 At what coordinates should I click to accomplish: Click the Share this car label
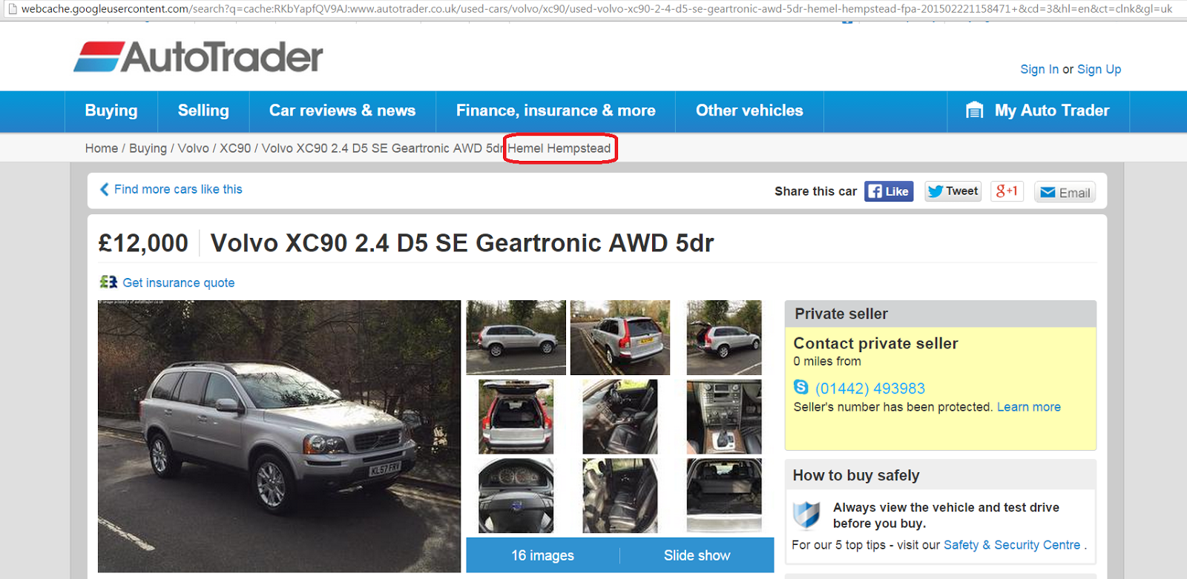815,191
